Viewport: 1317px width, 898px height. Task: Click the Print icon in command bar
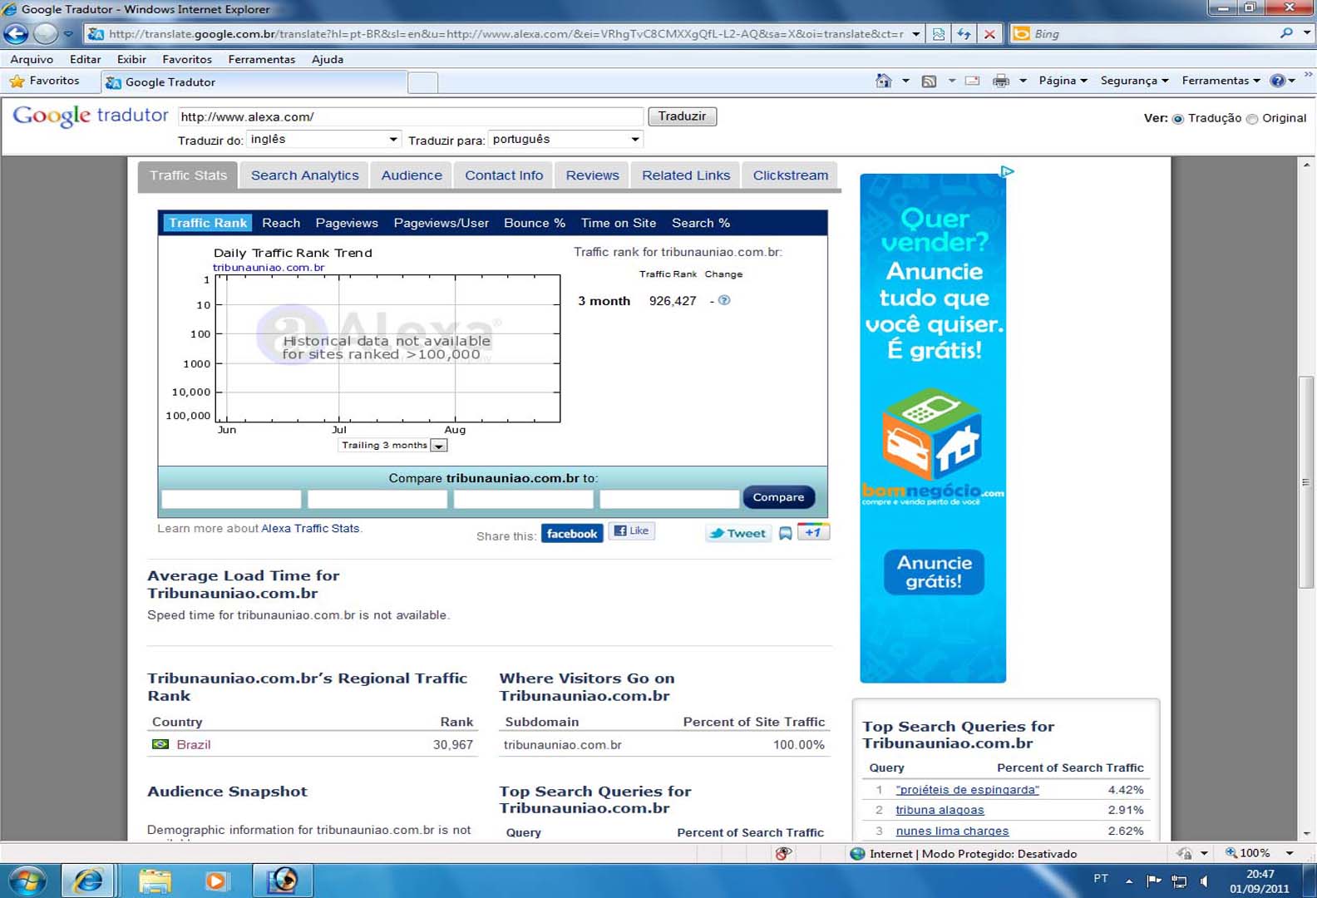(x=1001, y=81)
